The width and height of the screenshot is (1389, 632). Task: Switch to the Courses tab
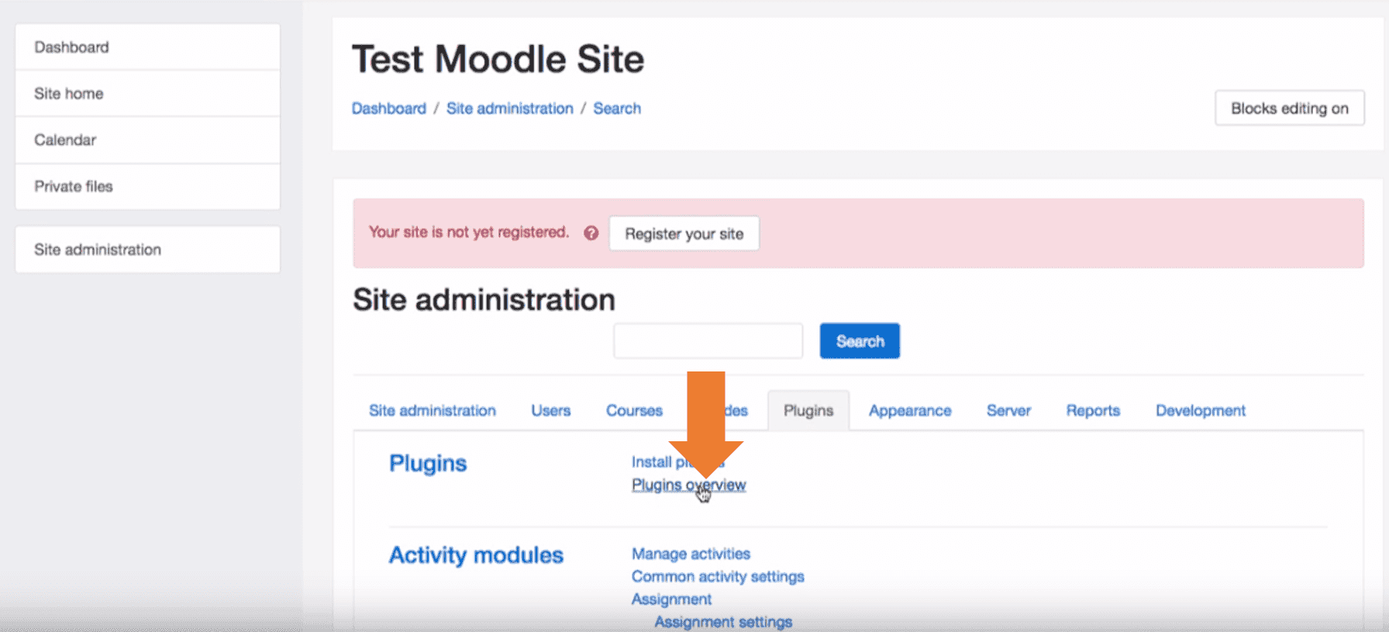(634, 410)
